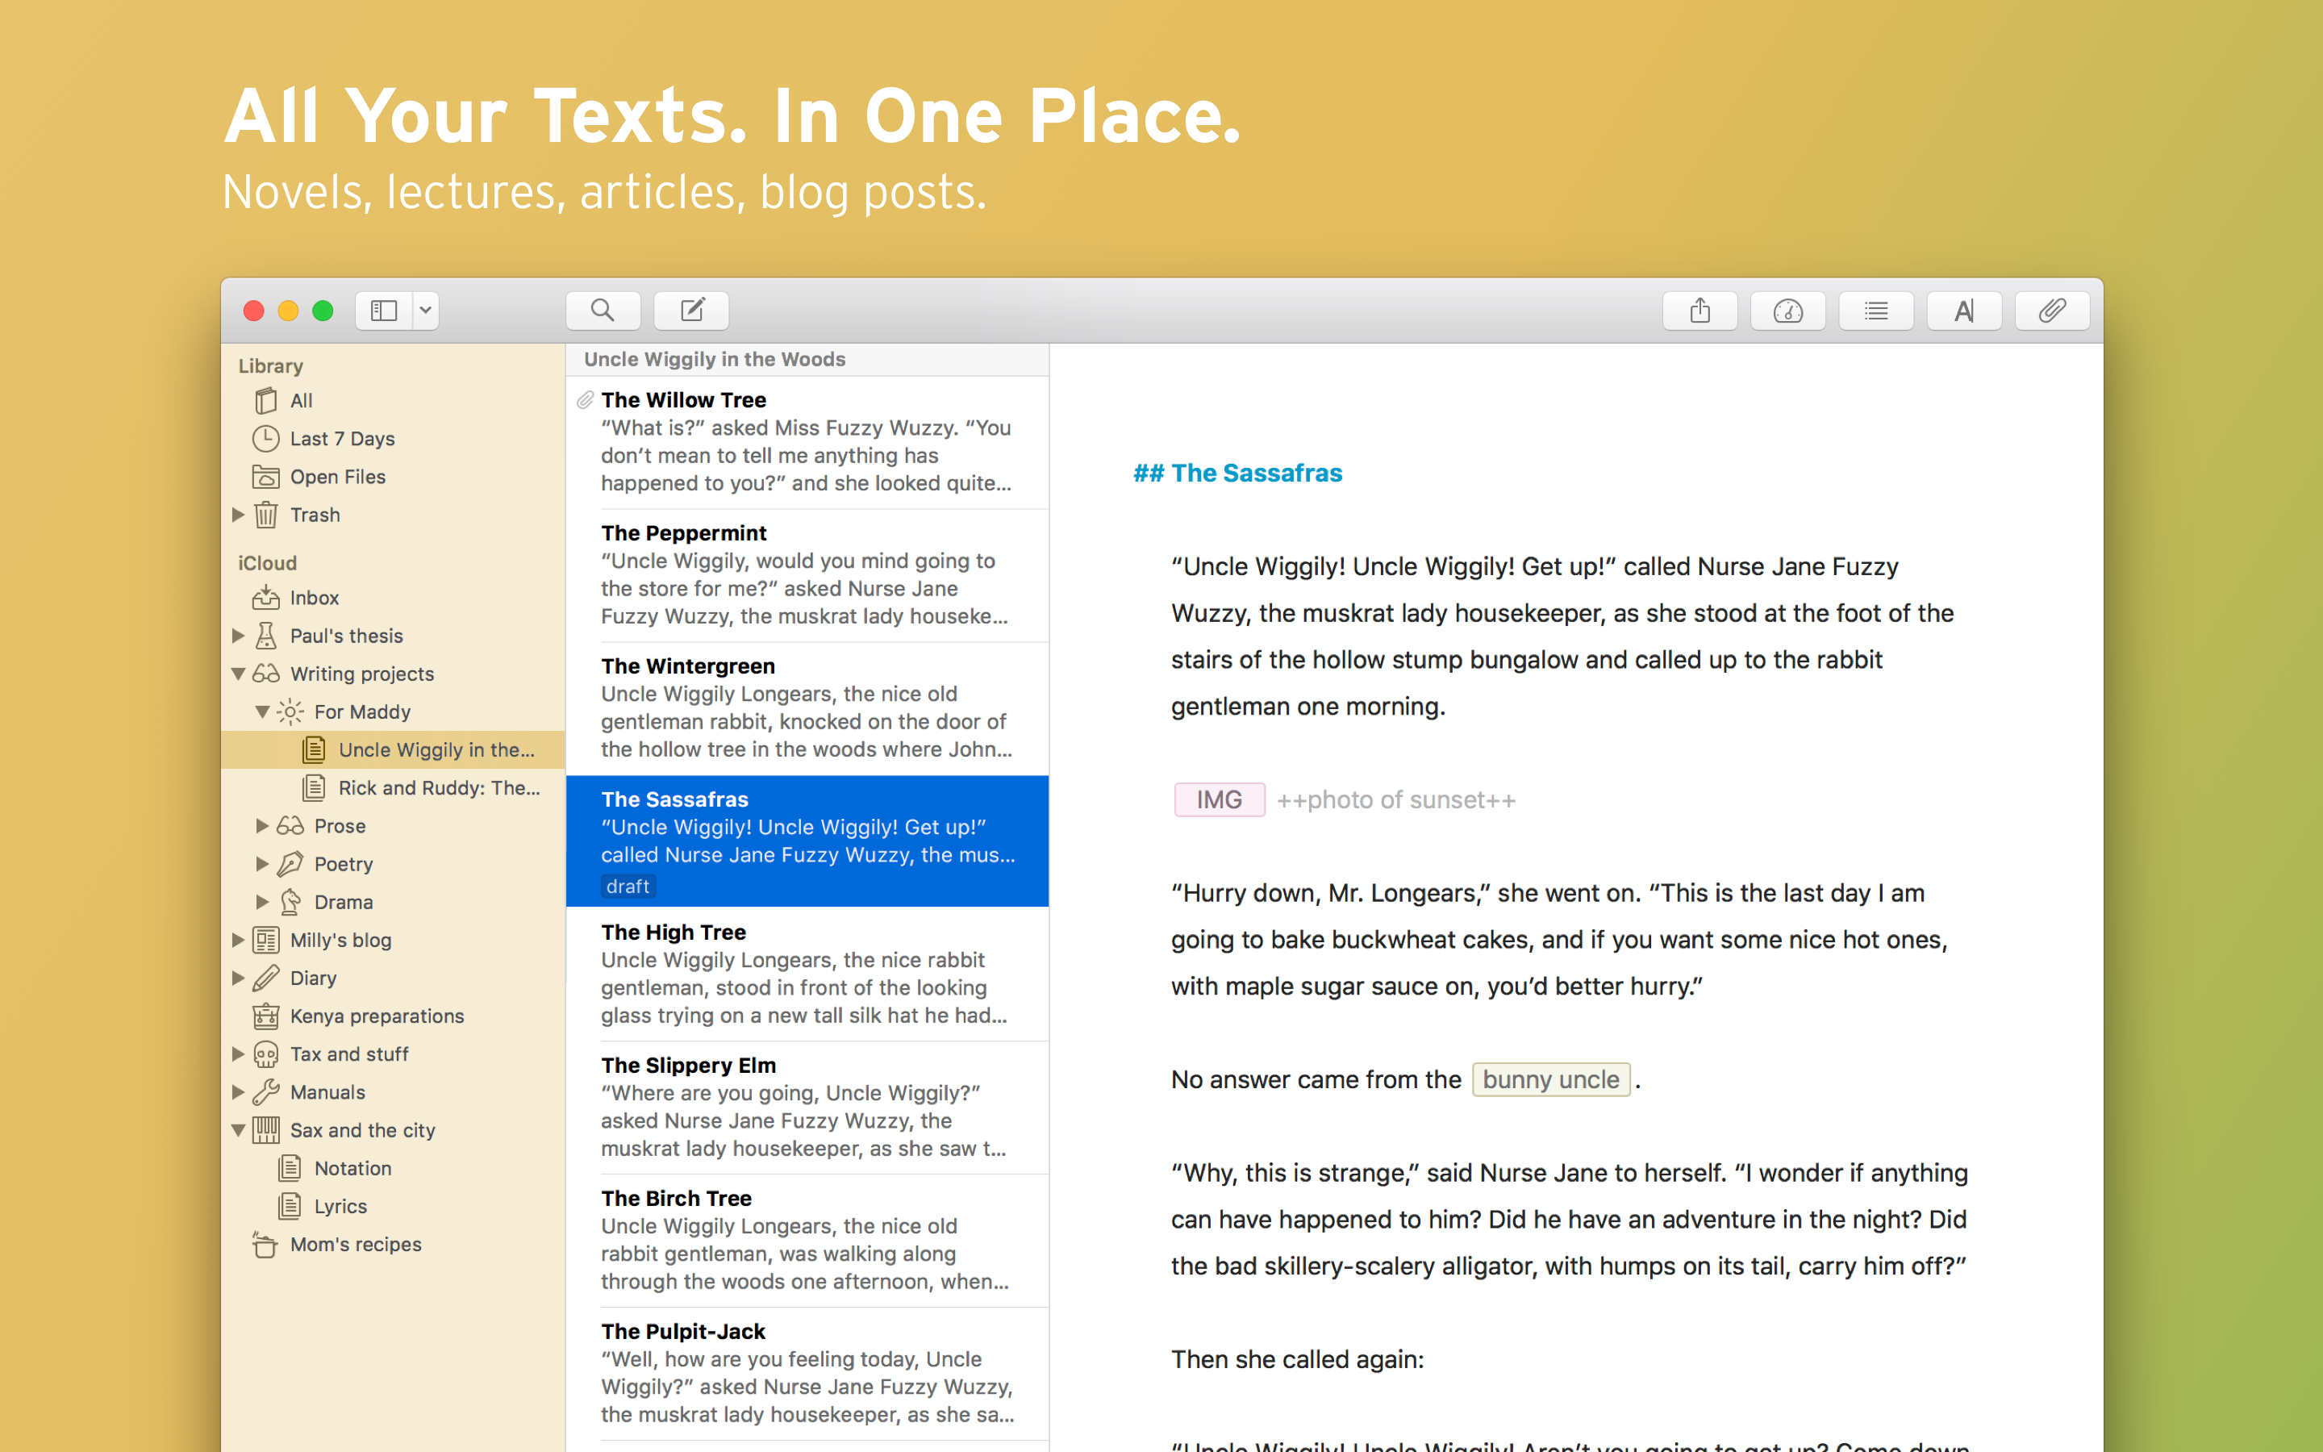Open the text styles panel
The width and height of the screenshot is (2323, 1452).
click(x=1964, y=311)
